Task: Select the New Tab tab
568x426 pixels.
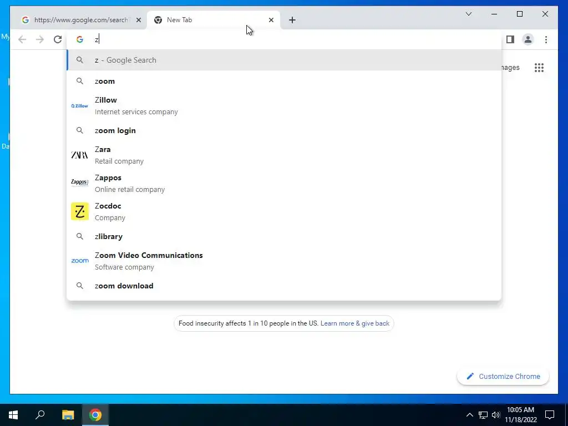Action: [x=213, y=20]
